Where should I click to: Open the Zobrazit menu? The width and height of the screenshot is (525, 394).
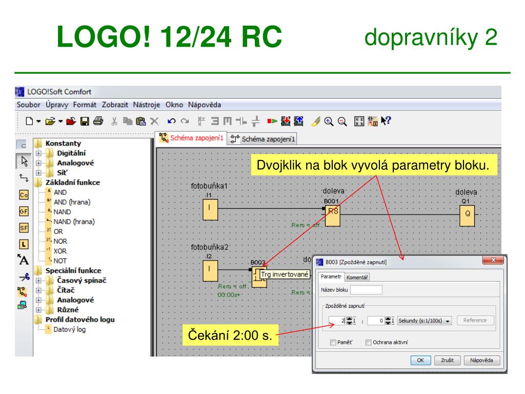click(x=115, y=105)
